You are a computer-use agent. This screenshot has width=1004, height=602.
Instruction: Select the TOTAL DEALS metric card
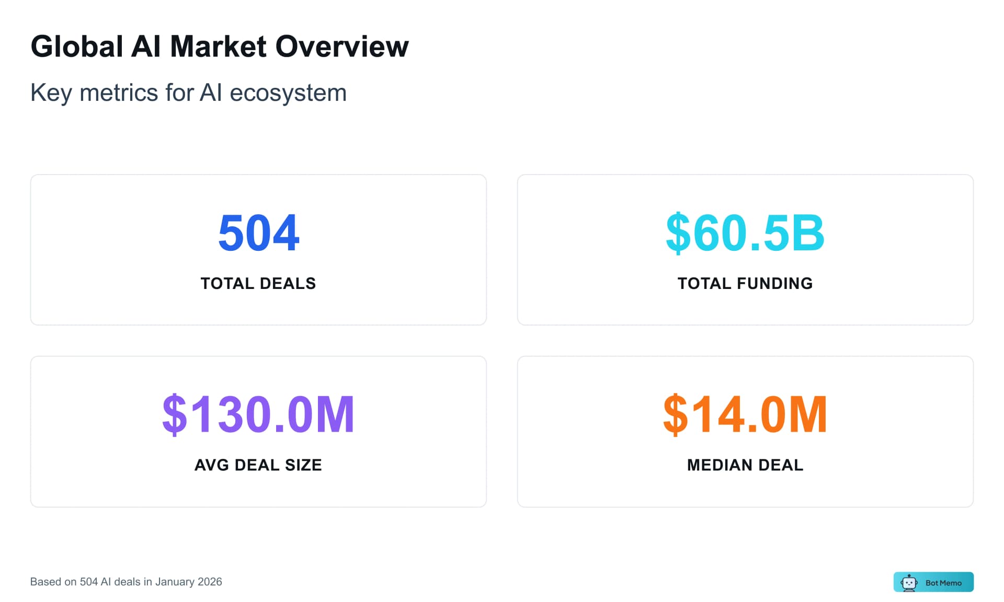point(258,250)
